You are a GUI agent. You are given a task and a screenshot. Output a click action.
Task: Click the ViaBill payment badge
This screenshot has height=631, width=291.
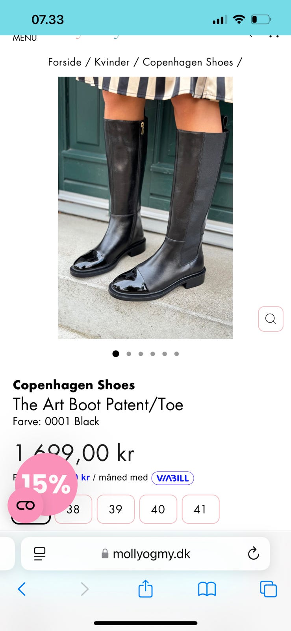(172, 478)
